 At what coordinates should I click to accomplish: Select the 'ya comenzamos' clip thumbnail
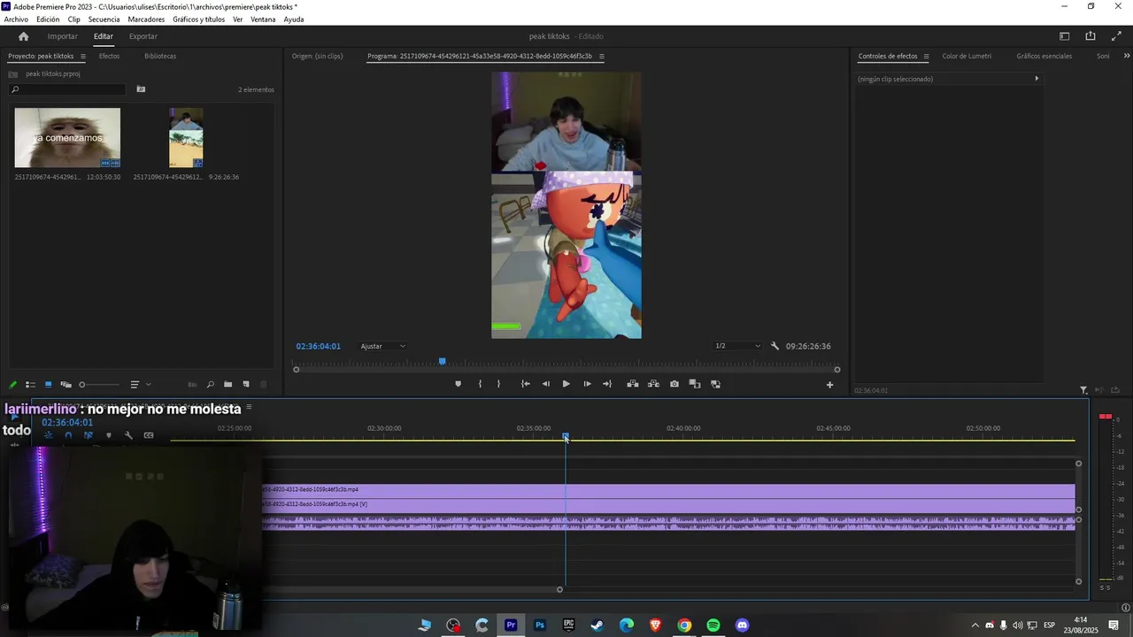pyautogui.click(x=67, y=138)
